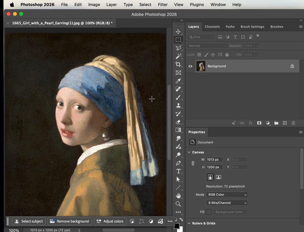Select the Magic Wand tool
Screen dimensions: 304x232
click(x=178, y=56)
